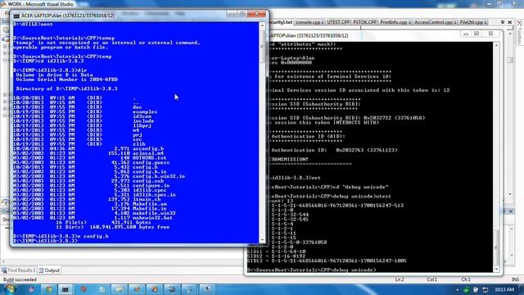Show hidden system tray icons
The image size is (524, 295).
(457, 289)
